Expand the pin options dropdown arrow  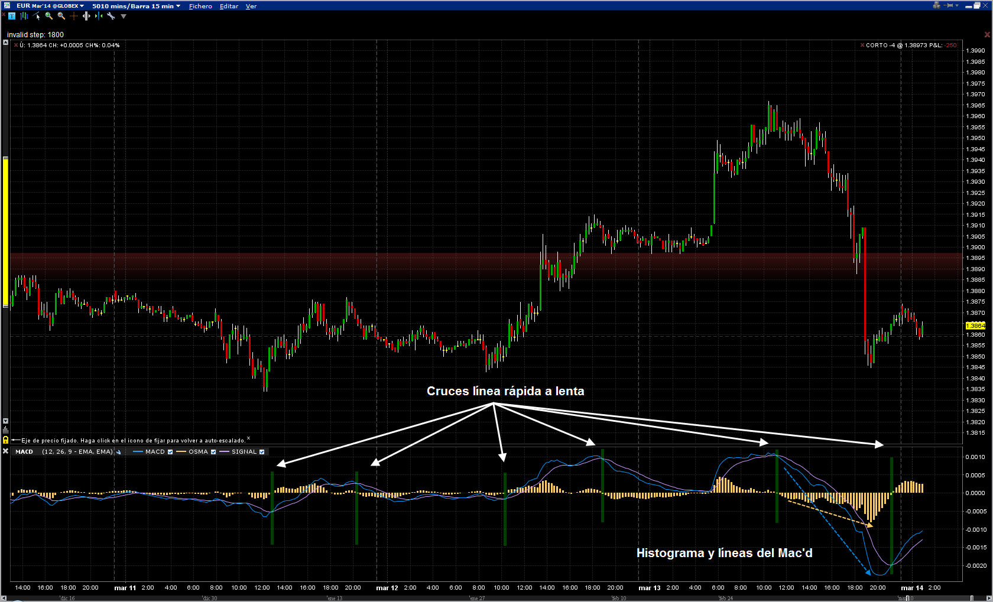coord(957,5)
